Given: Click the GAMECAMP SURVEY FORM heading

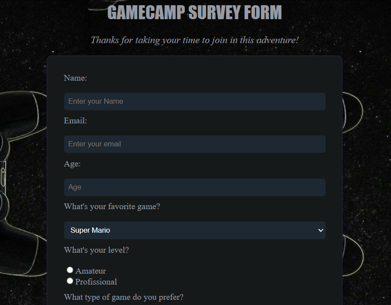Looking at the screenshot, I should 194,12.
